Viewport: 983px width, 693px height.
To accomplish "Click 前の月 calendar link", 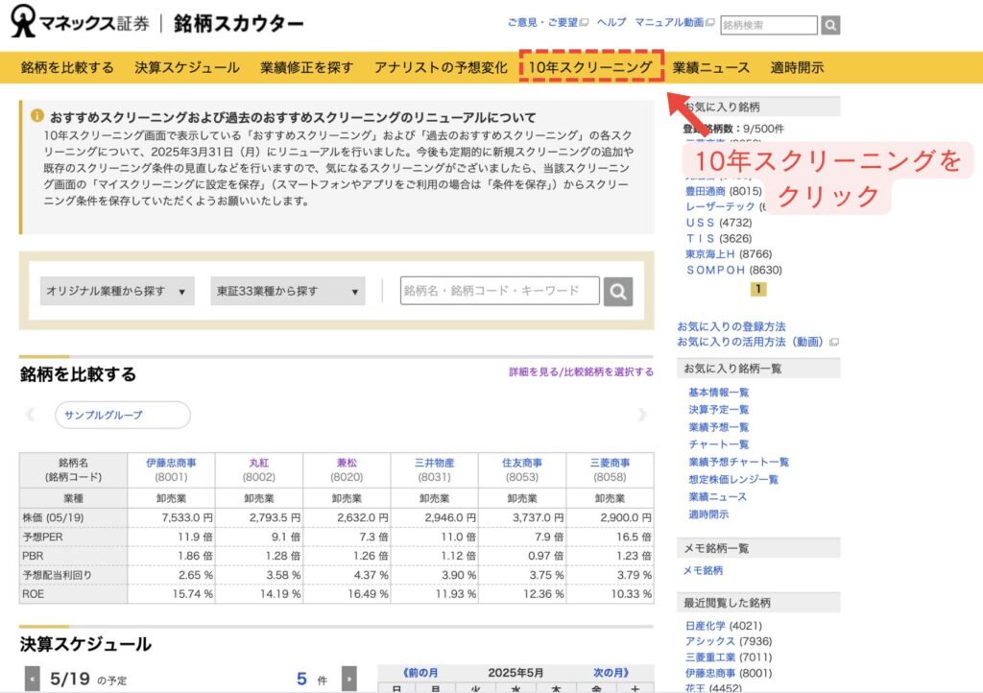I will click(x=420, y=673).
